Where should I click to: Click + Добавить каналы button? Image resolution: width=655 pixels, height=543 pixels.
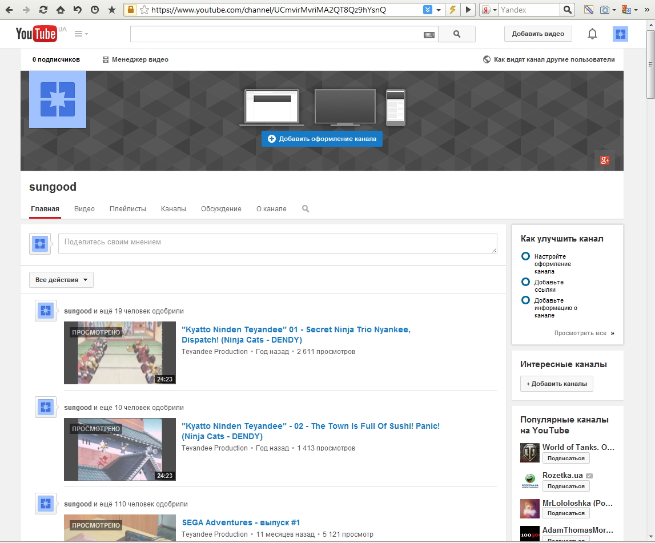pyautogui.click(x=556, y=384)
